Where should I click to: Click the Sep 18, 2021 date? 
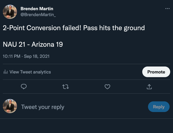(x=37, y=56)
